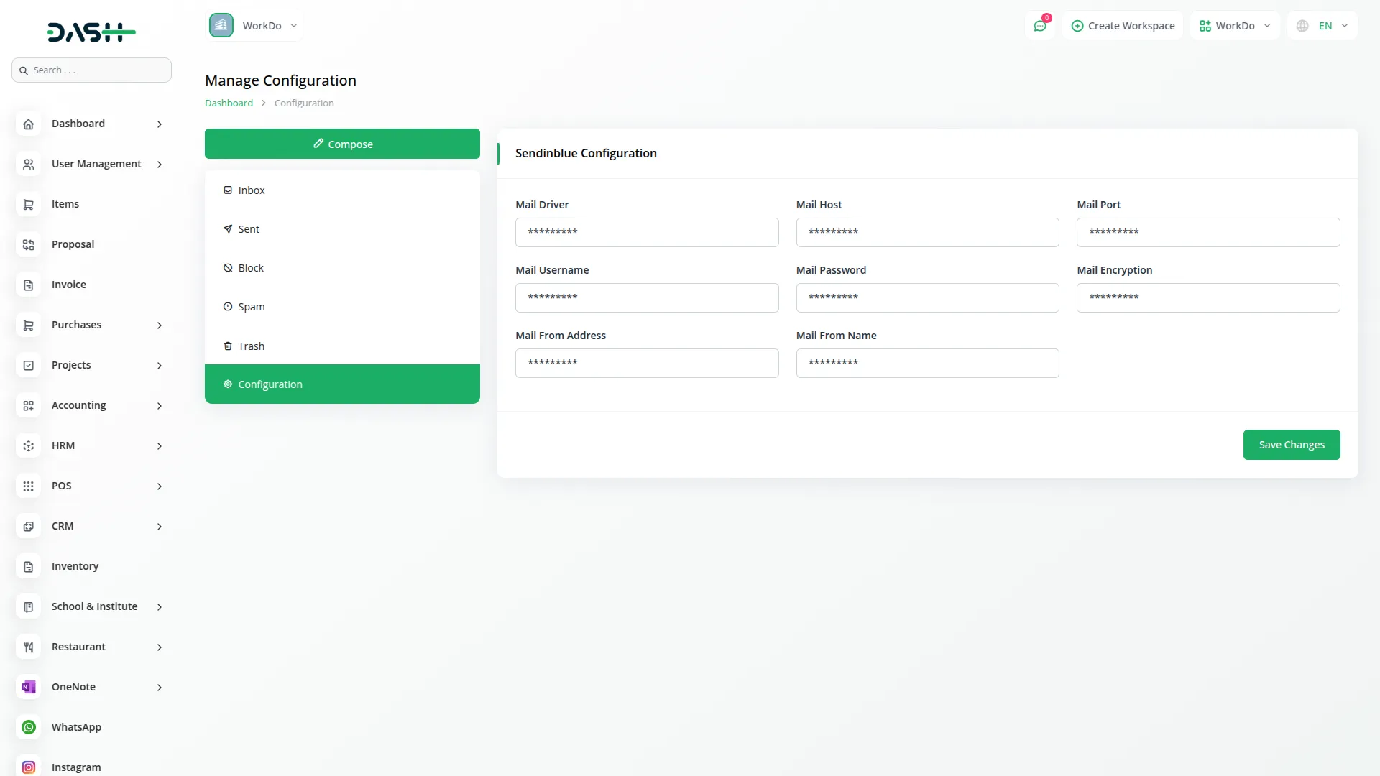Viewport: 1380px width, 776px height.
Task: Click the WorkDo workspace logo thumbnail
Action: 221,26
